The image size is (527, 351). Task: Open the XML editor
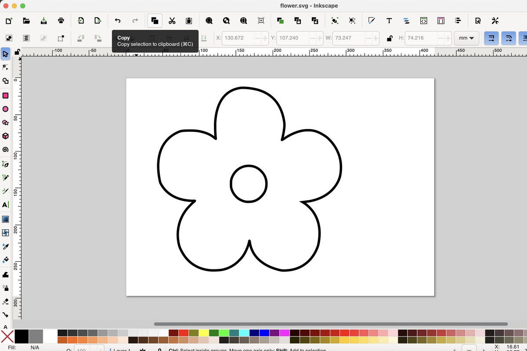click(423, 21)
